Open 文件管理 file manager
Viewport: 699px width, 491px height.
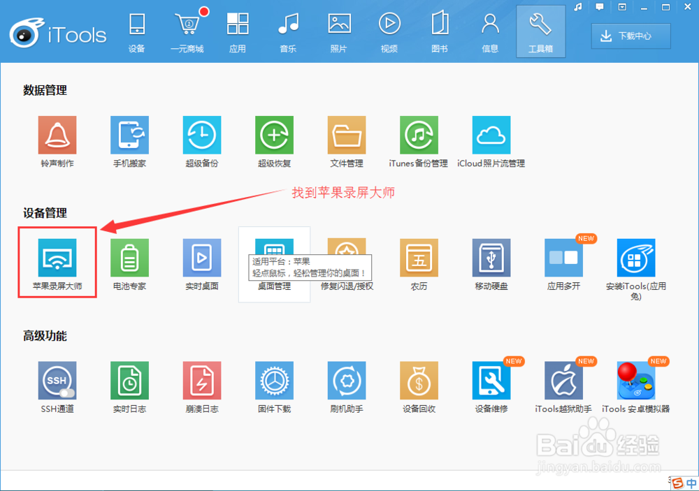tap(347, 135)
